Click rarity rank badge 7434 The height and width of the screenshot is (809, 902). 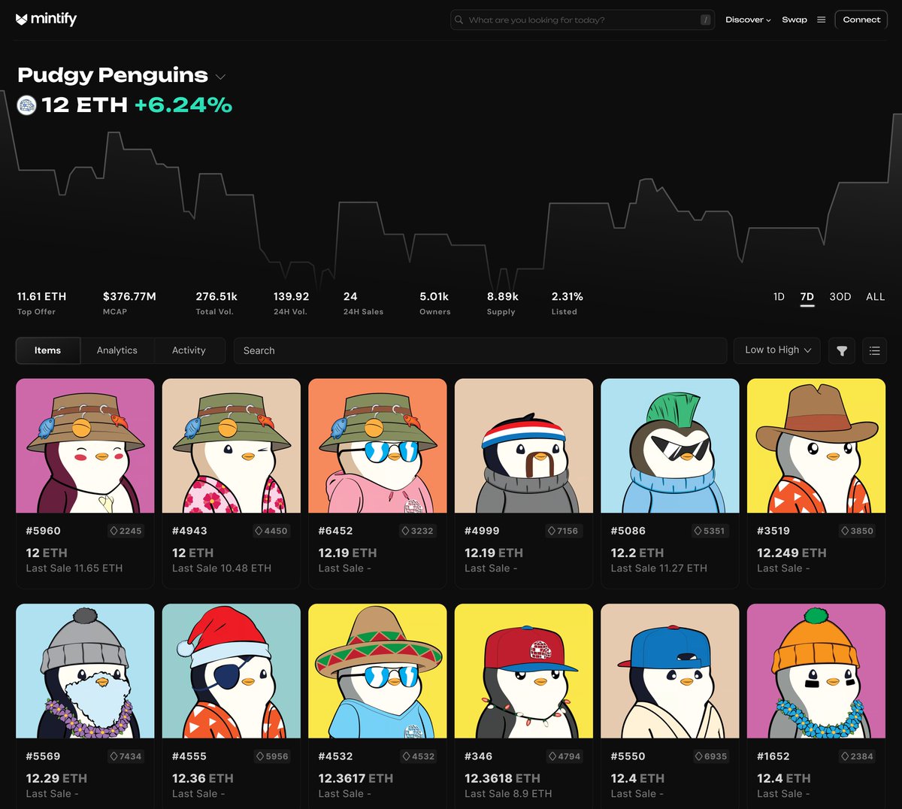point(126,756)
